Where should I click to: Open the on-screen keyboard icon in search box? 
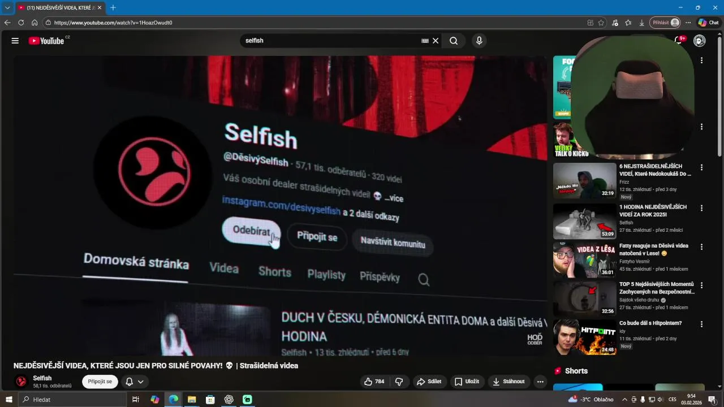pyautogui.click(x=425, y=41)
